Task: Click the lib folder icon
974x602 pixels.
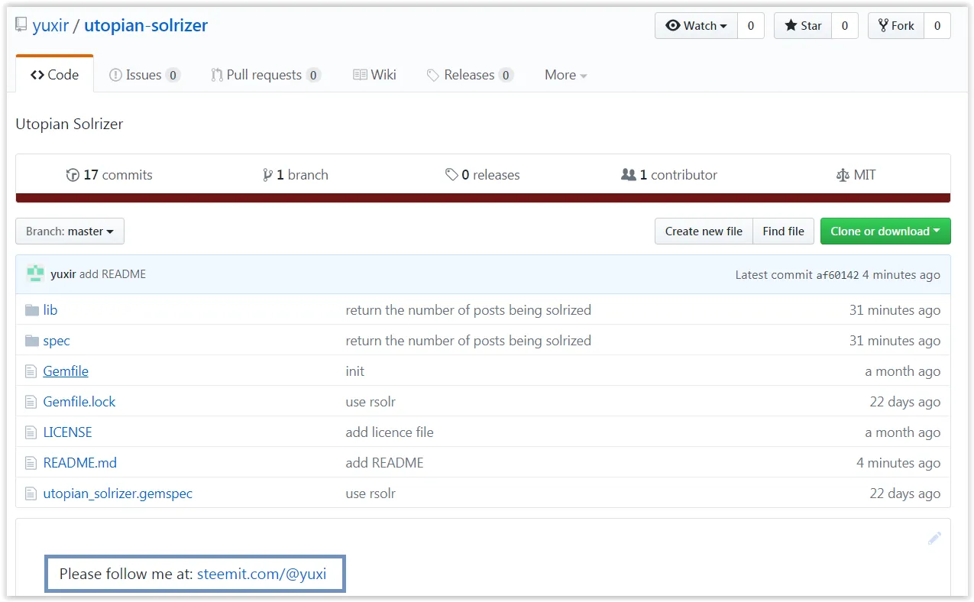Action: click(31, 310)
